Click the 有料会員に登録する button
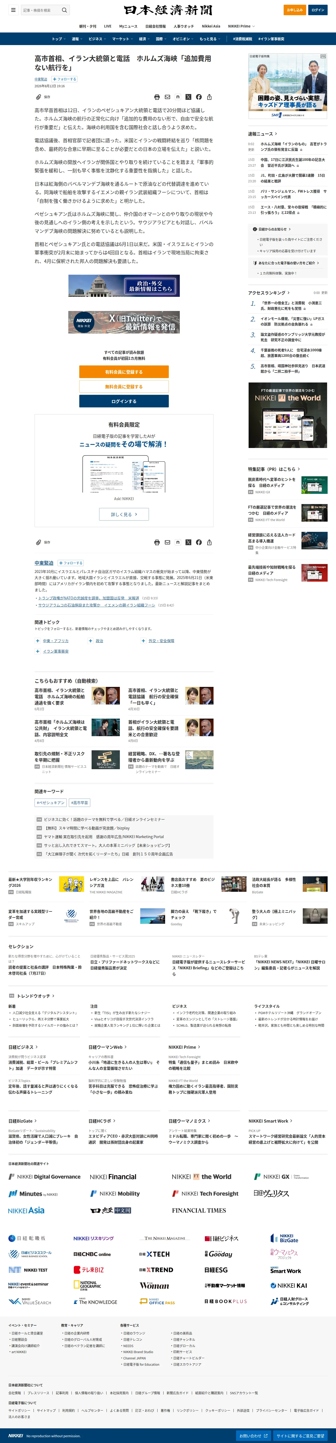The width and height of the screenshot is (336, 1443). click(124, 372)
